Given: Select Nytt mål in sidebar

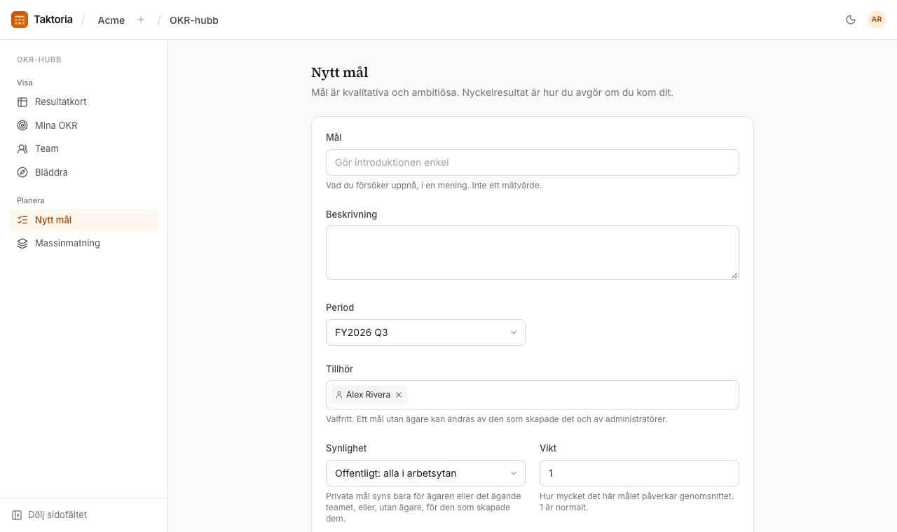Looking at the screenshot, I should 84,220.
